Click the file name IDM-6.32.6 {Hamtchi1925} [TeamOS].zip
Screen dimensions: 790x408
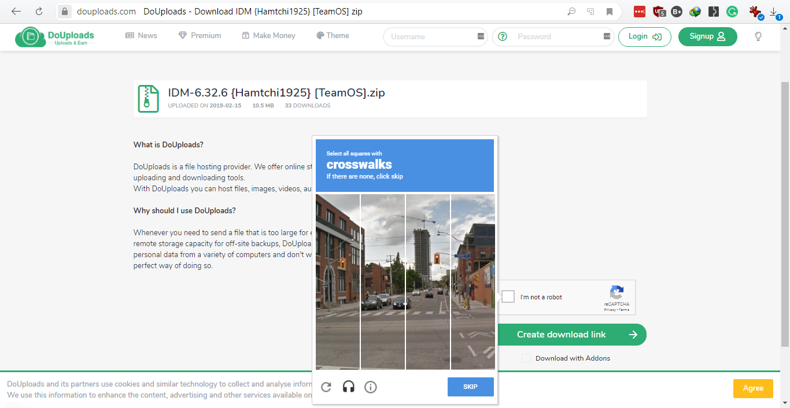pyautogui.click(x=276, y=92)
